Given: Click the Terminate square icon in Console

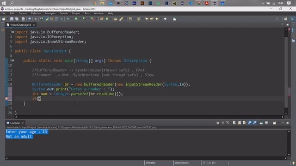Looking at the screenshot, I should [218, 123].
